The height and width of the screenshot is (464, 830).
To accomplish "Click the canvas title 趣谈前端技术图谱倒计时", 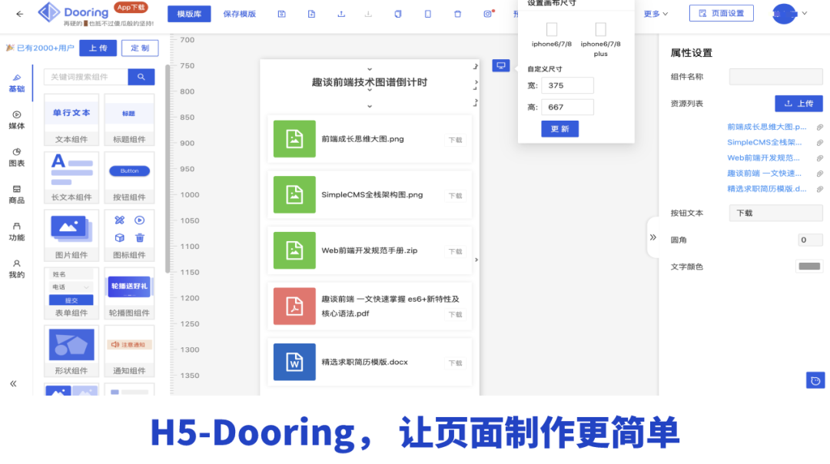I will click(370, 82).
